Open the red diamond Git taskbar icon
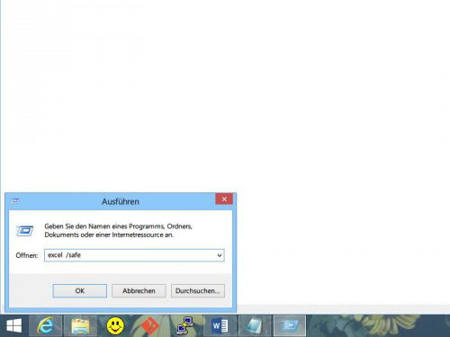 coord(150,325)
